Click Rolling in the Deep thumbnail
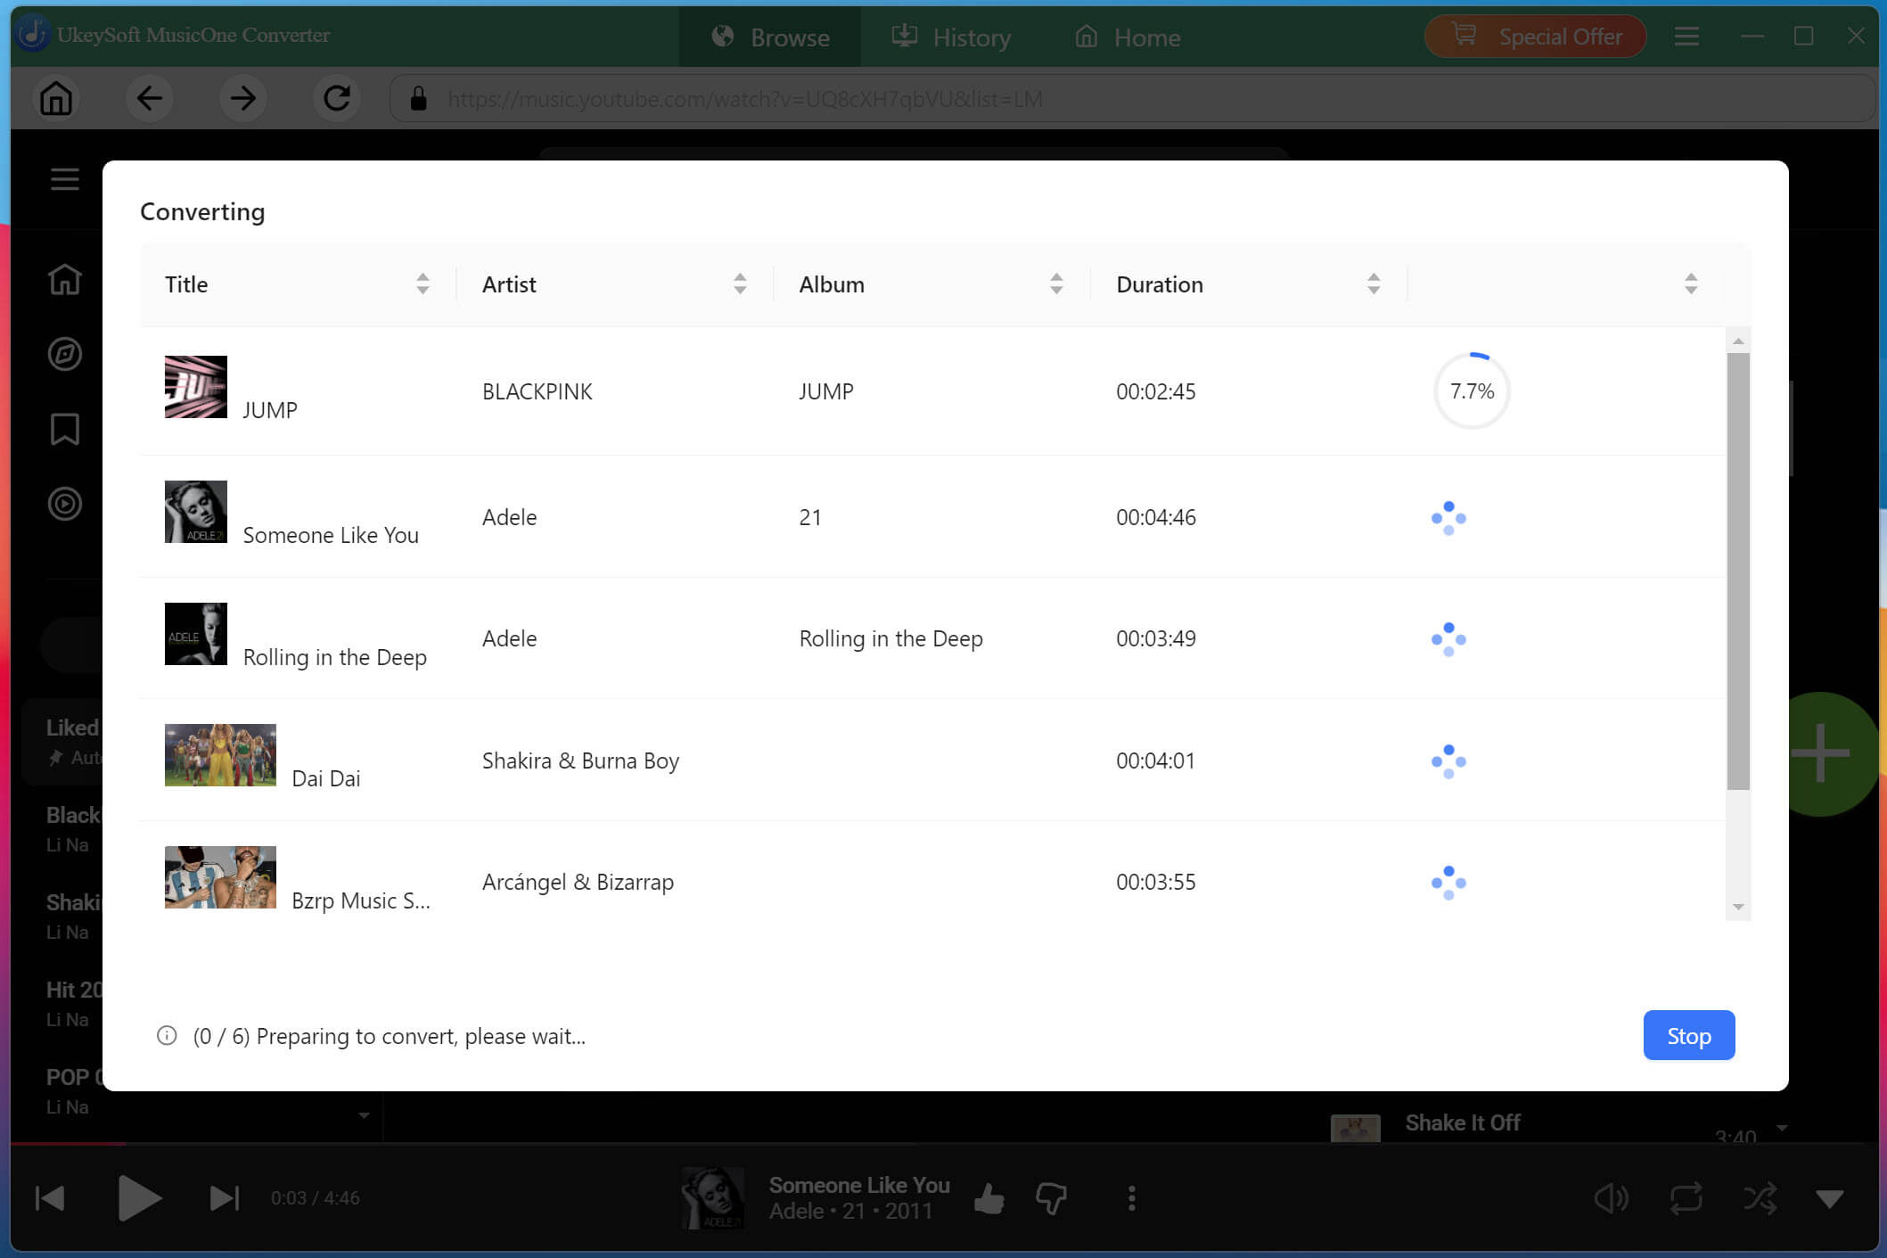 coord(196,634)
